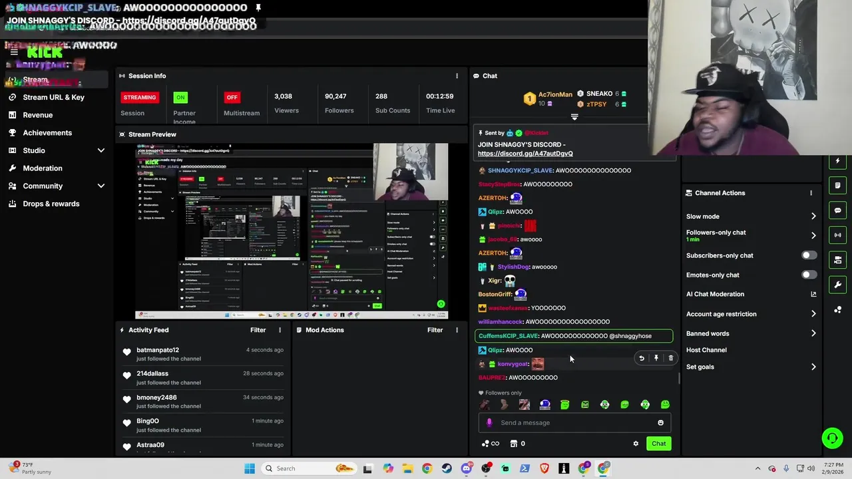Open the green headset support button
Screen dimensions: 852x479
[x=832, y=438]
